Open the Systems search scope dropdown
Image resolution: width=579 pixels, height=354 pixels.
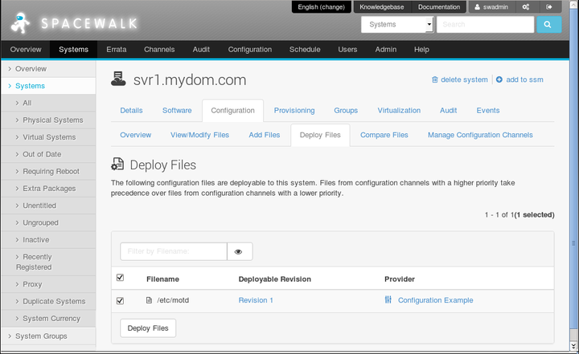(397, 25)
